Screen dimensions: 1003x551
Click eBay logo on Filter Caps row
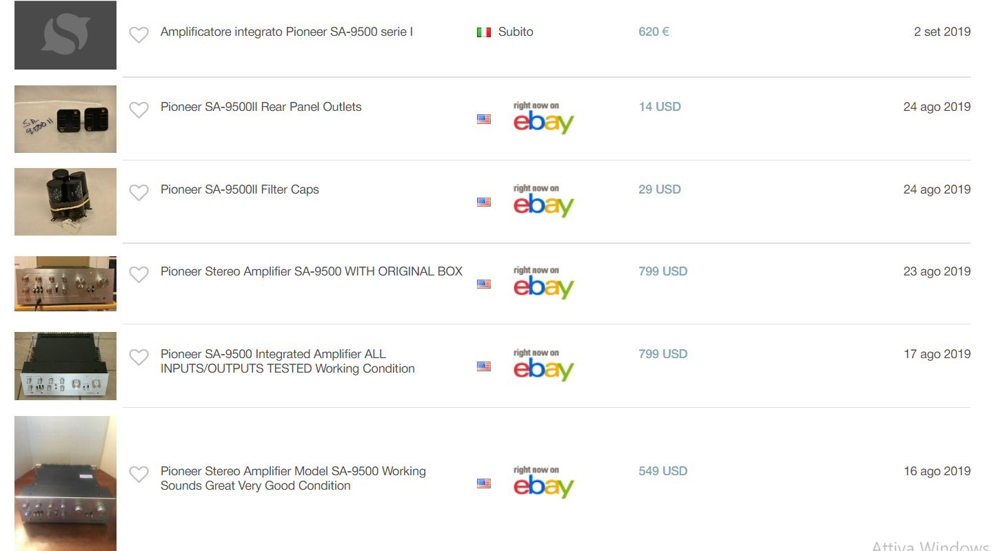[543, 201]
